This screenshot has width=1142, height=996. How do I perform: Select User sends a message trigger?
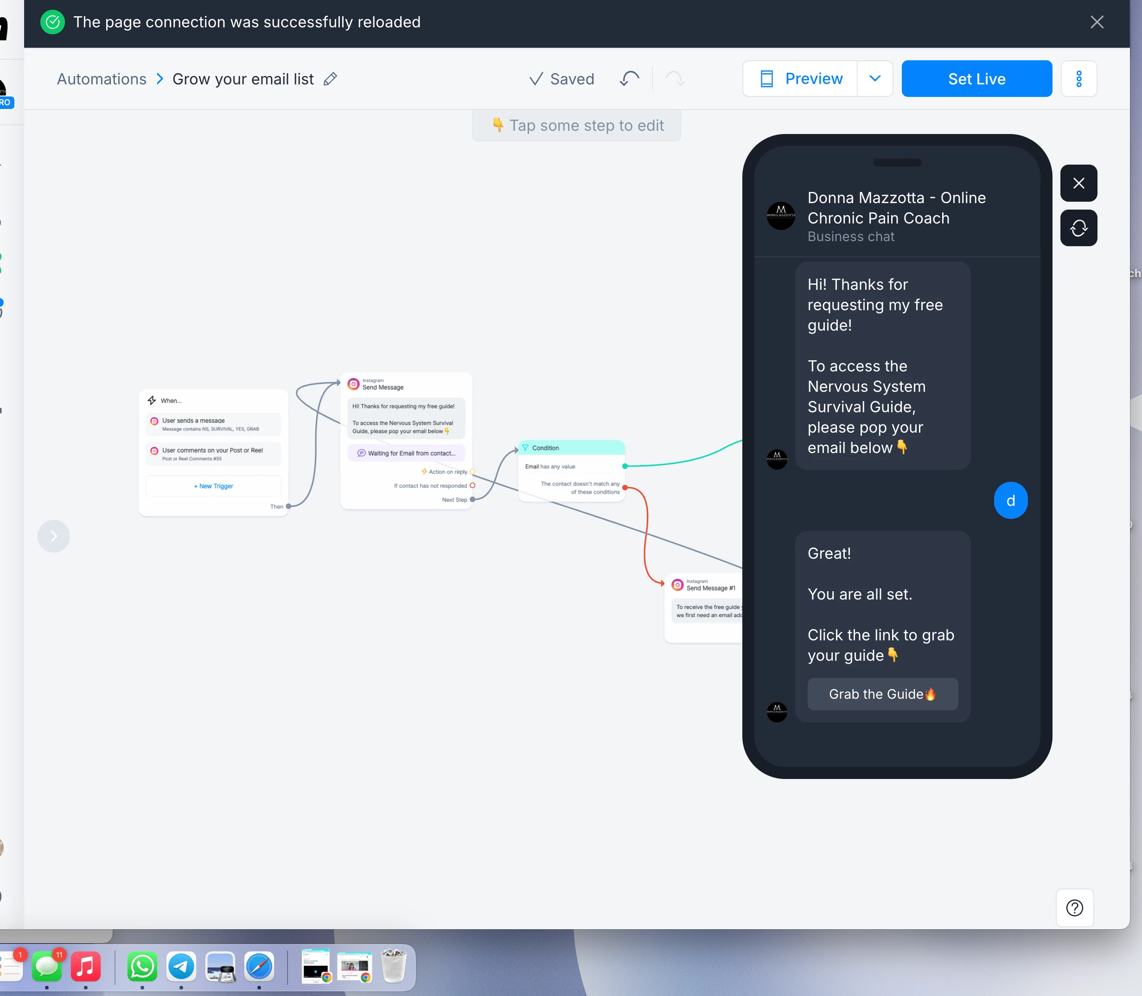pos(213,424)
